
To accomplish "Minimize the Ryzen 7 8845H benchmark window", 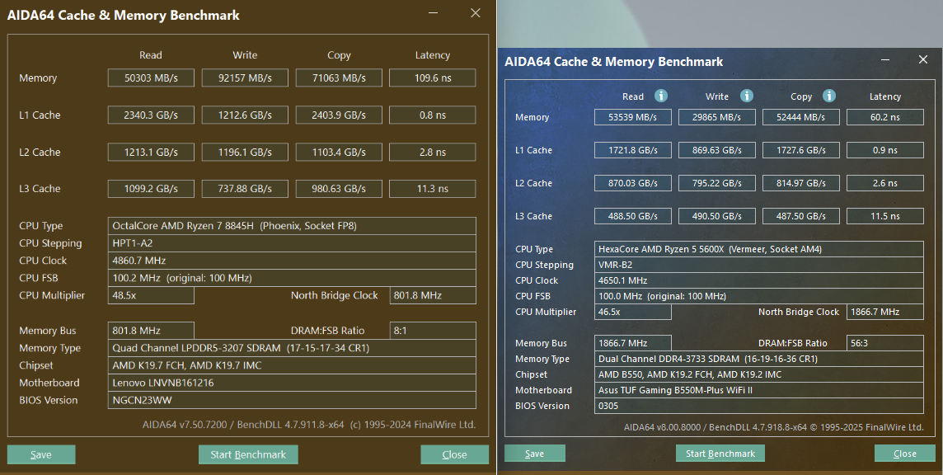I will 434,14.
